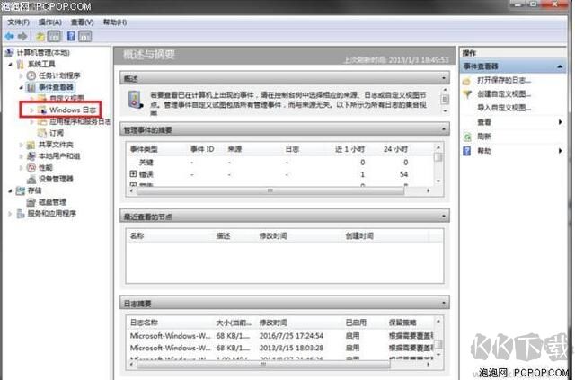The image size is (575, 380).
Task: Click the 计算机管理(本地) computer icon
Action: click(x=9, y=53)
